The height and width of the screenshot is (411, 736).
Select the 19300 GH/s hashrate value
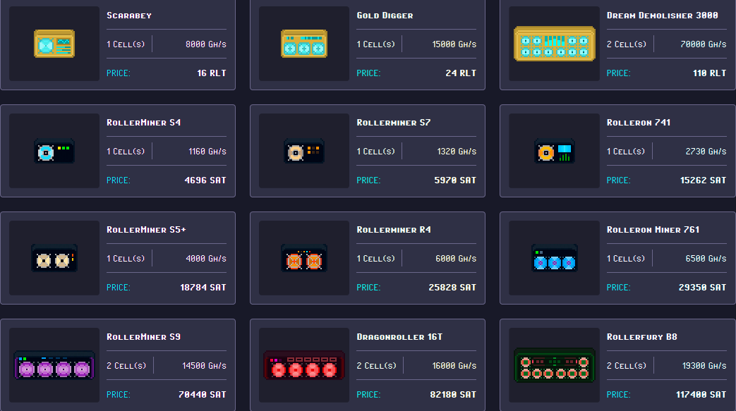click(704, 365)
